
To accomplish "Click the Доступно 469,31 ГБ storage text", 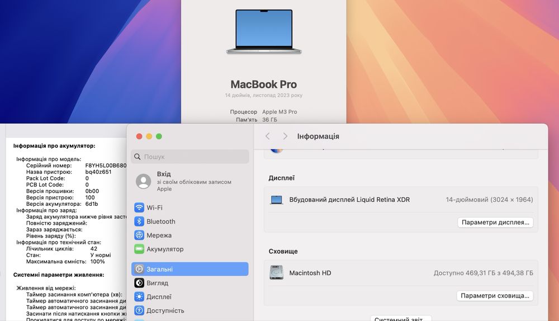I will 483,273.
